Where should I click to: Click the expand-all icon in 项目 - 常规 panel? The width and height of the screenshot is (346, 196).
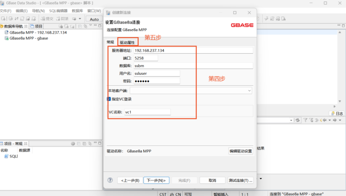coord(84,144)
